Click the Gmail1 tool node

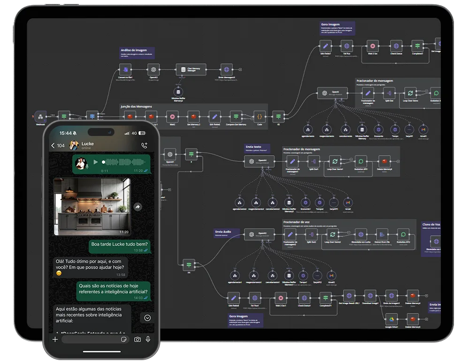pyautogui.click(x=423, y=129)
